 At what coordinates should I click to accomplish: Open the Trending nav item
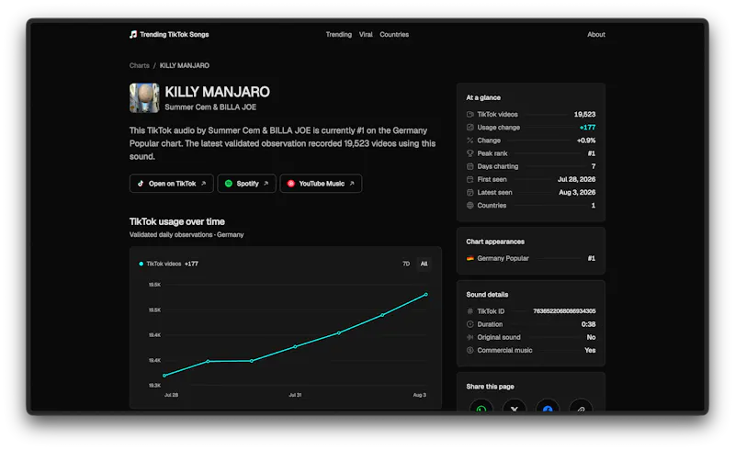pos(338,34)
